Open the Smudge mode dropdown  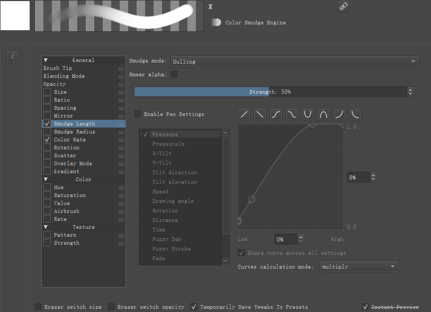tap(294, 61)
